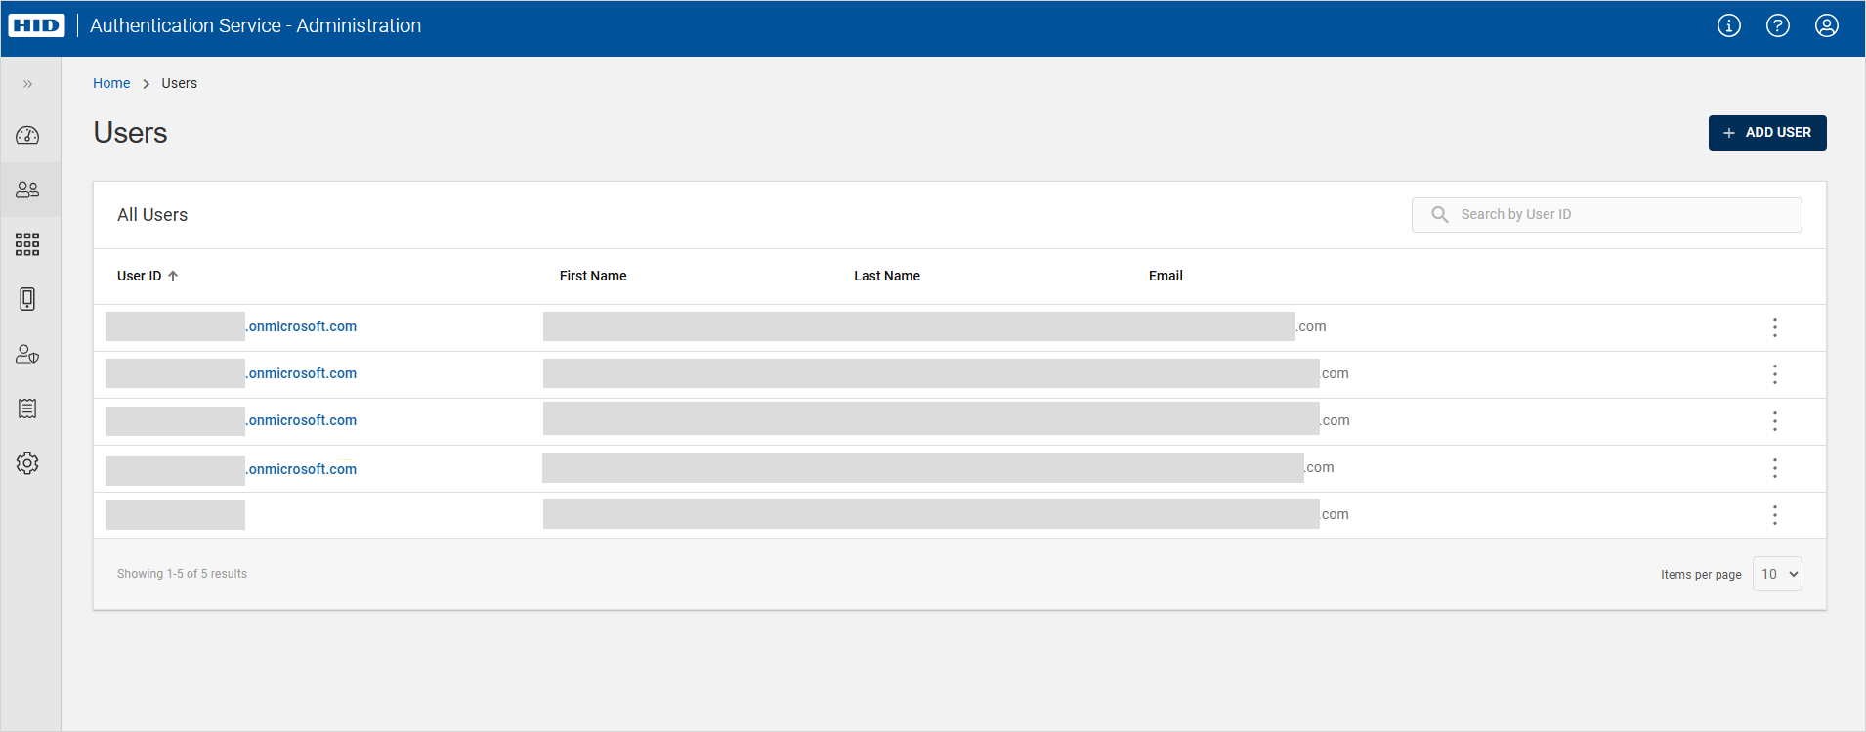1866x732 pixels.
Task: Click the Search by User ID field
Action: coord(1607,215)
